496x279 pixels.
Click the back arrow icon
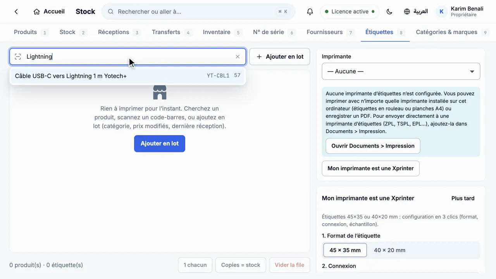[x=16, y=12]
